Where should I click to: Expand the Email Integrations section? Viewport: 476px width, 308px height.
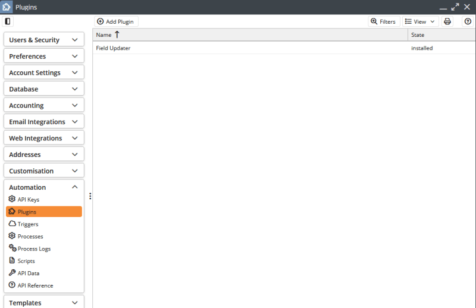(x=43, y=122)
